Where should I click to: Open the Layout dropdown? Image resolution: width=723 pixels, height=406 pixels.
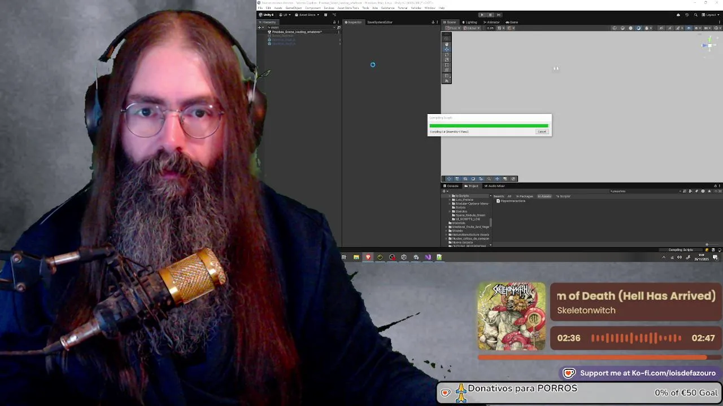point(711,15)
